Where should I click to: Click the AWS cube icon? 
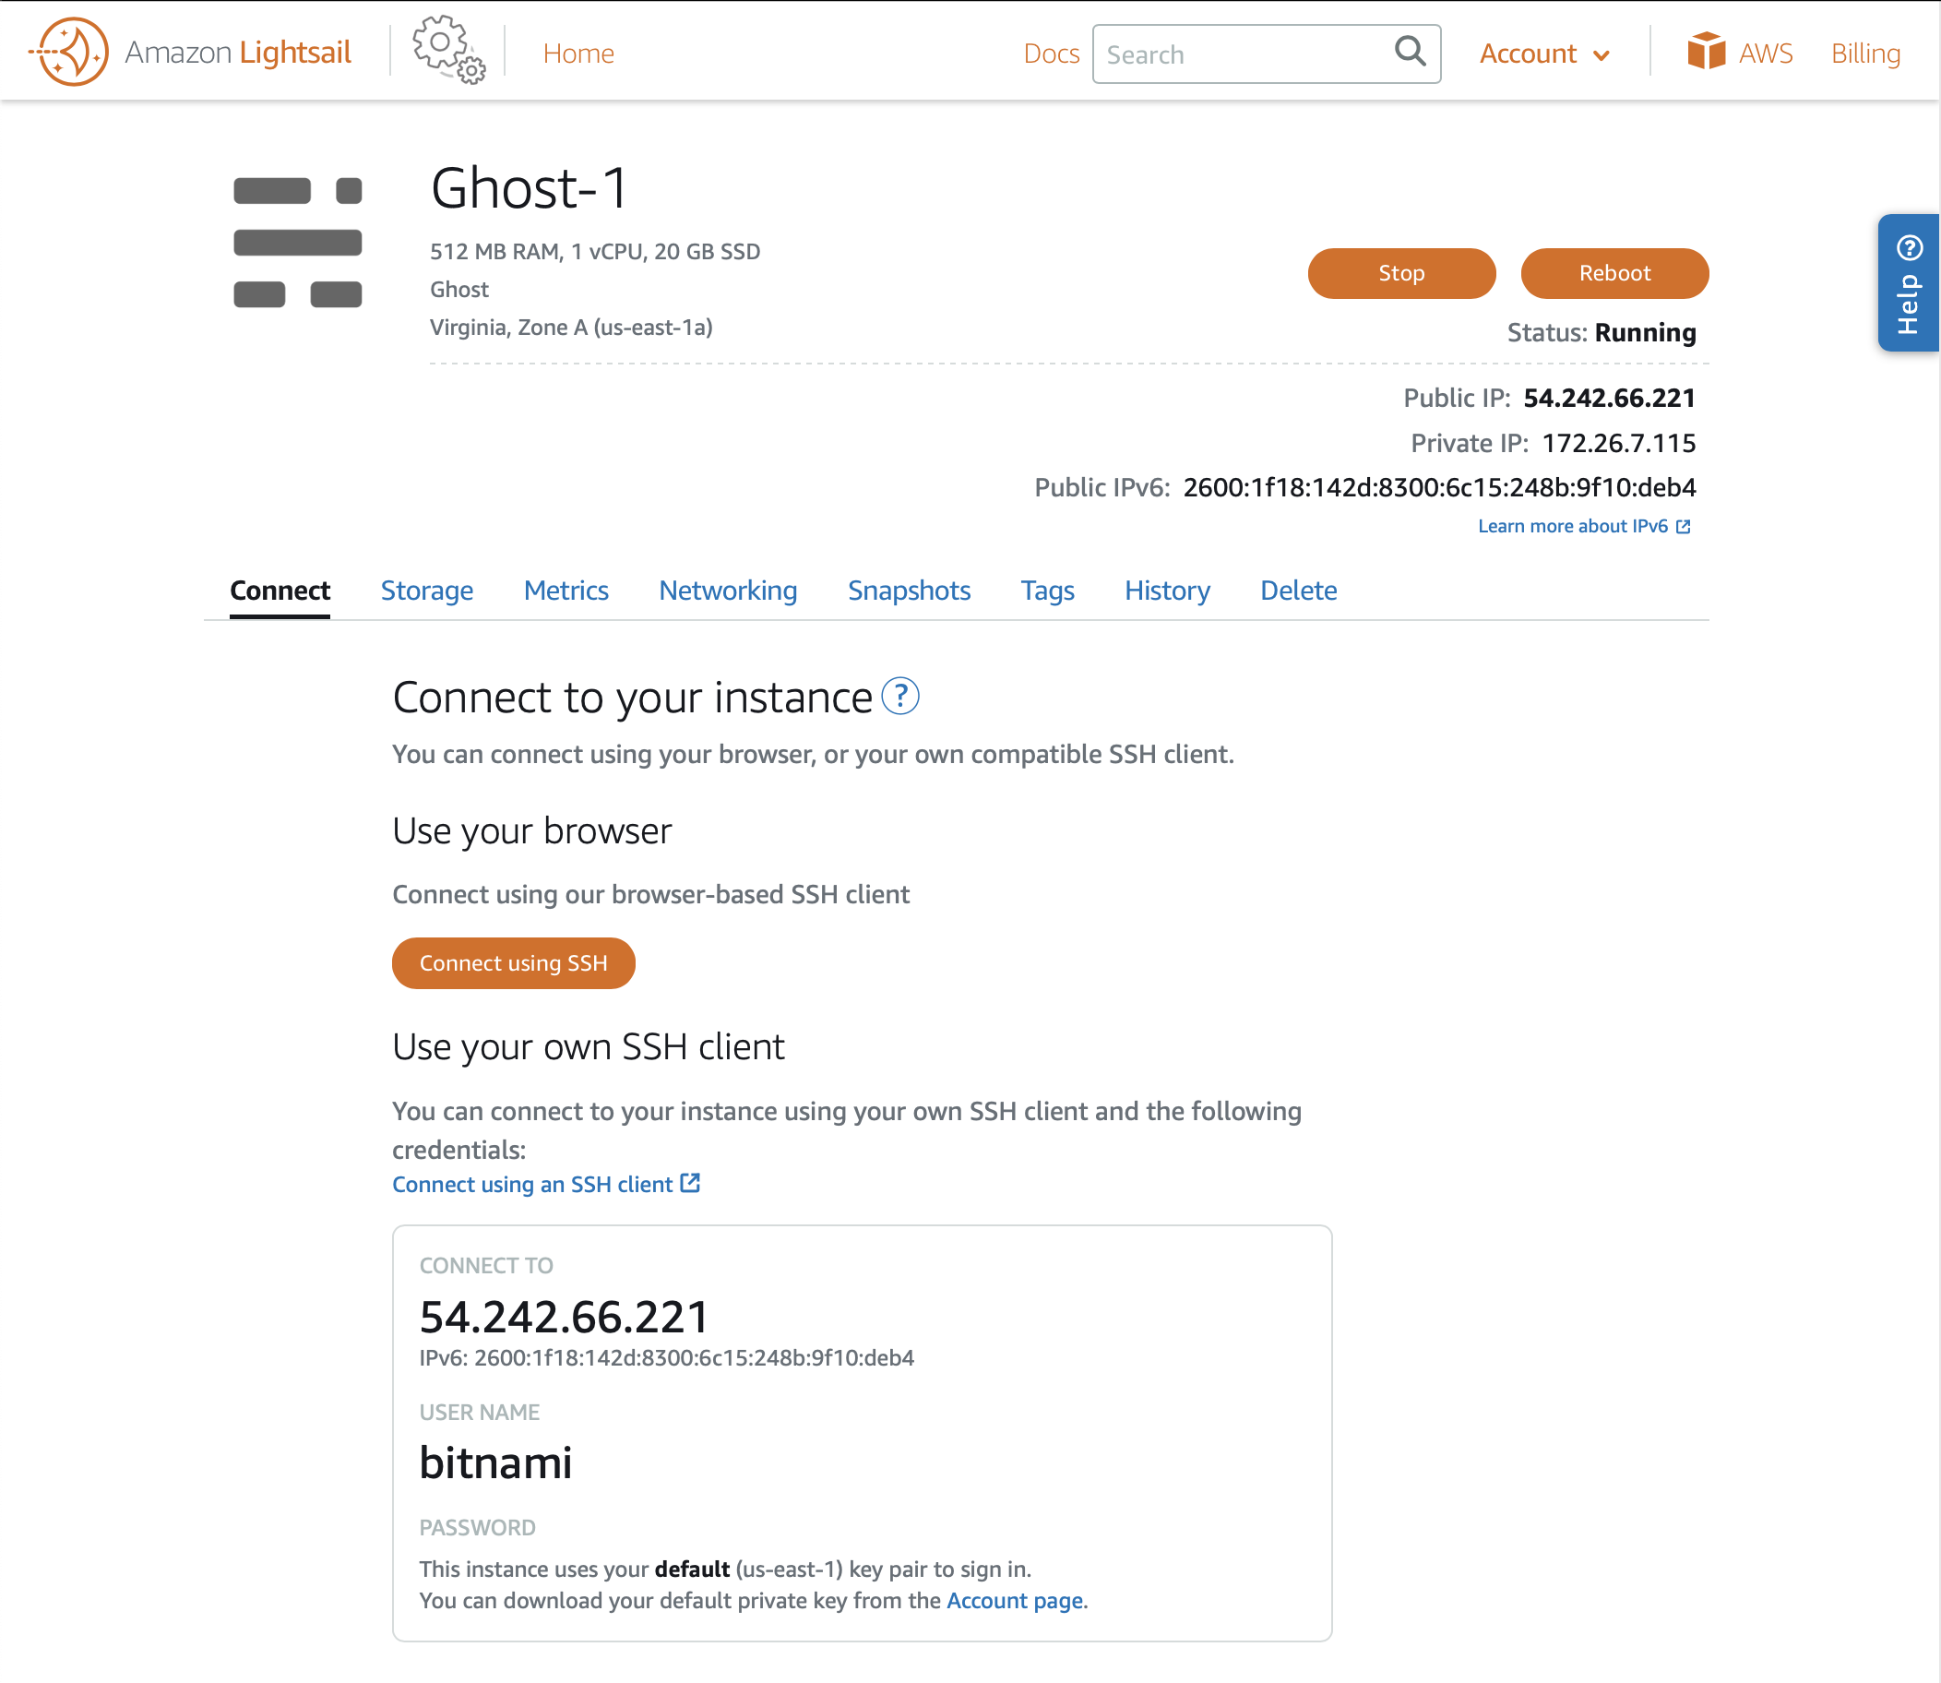point(1708,52)
